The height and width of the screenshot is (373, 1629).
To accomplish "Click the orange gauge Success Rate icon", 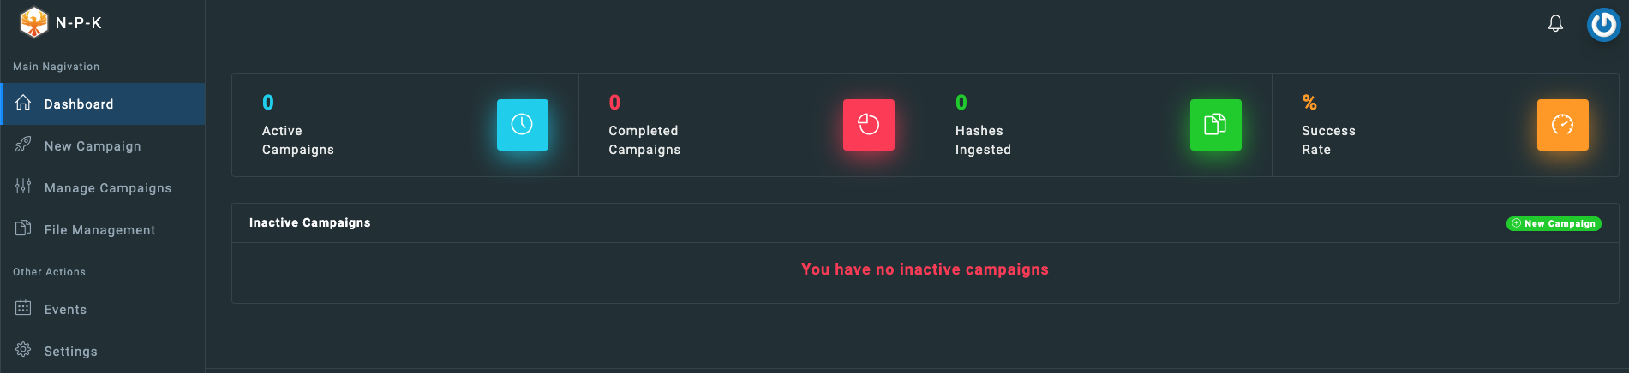I will [x=1563, y=125].
